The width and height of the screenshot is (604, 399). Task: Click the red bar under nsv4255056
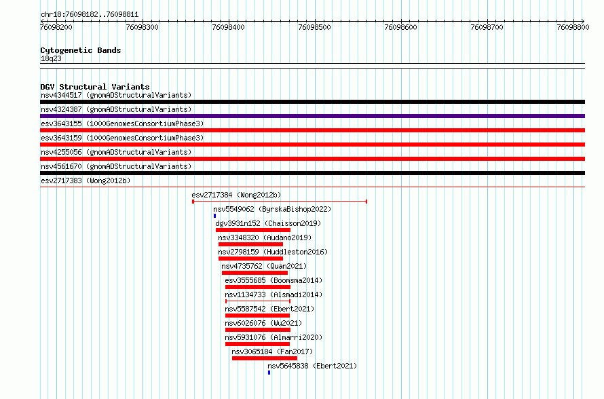pyautogui.click(x=312, y=159)
